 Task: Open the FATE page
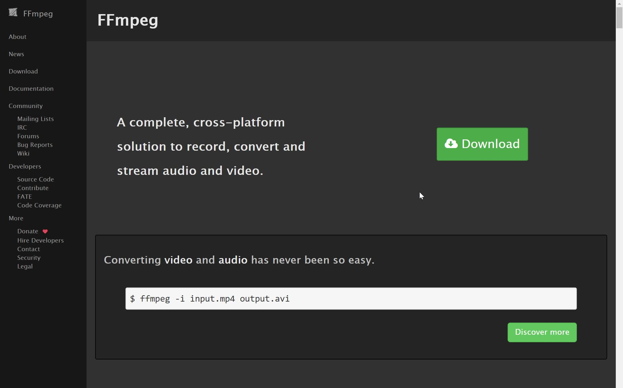(25, 196)
